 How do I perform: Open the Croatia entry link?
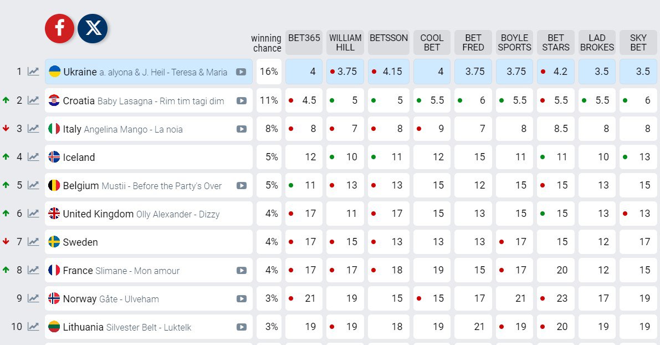click(x=79, y=101)
